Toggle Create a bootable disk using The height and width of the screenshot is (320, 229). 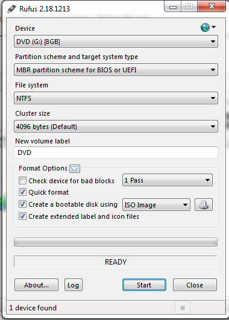tap(22, 204)
